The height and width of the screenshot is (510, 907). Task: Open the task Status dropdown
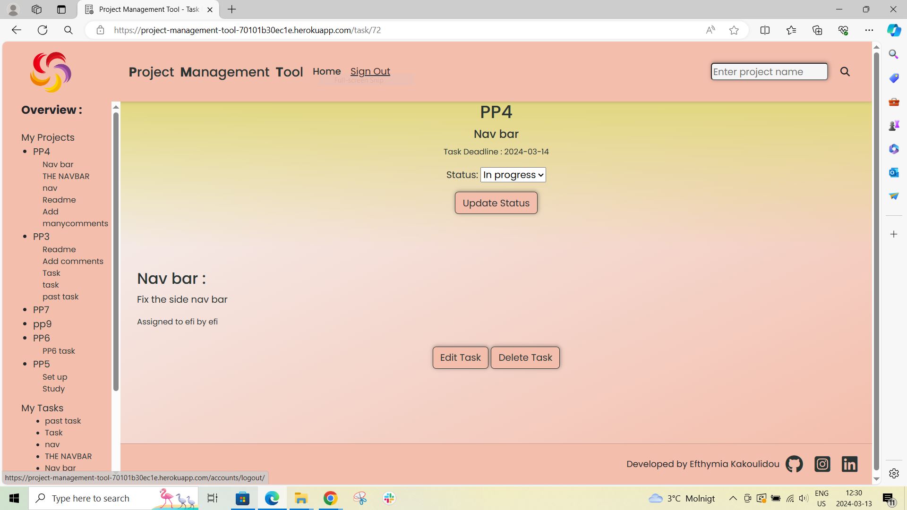(513, 174)
